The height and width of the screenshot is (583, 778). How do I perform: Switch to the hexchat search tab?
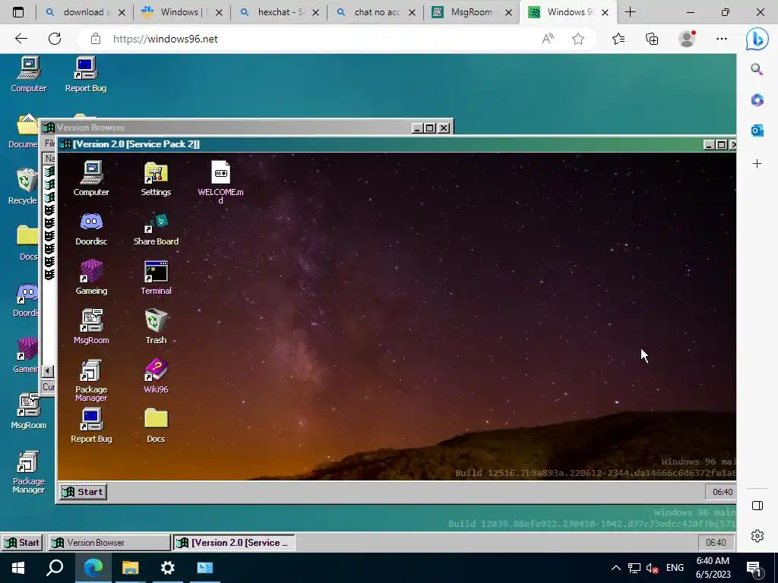(x=278, y=12)
